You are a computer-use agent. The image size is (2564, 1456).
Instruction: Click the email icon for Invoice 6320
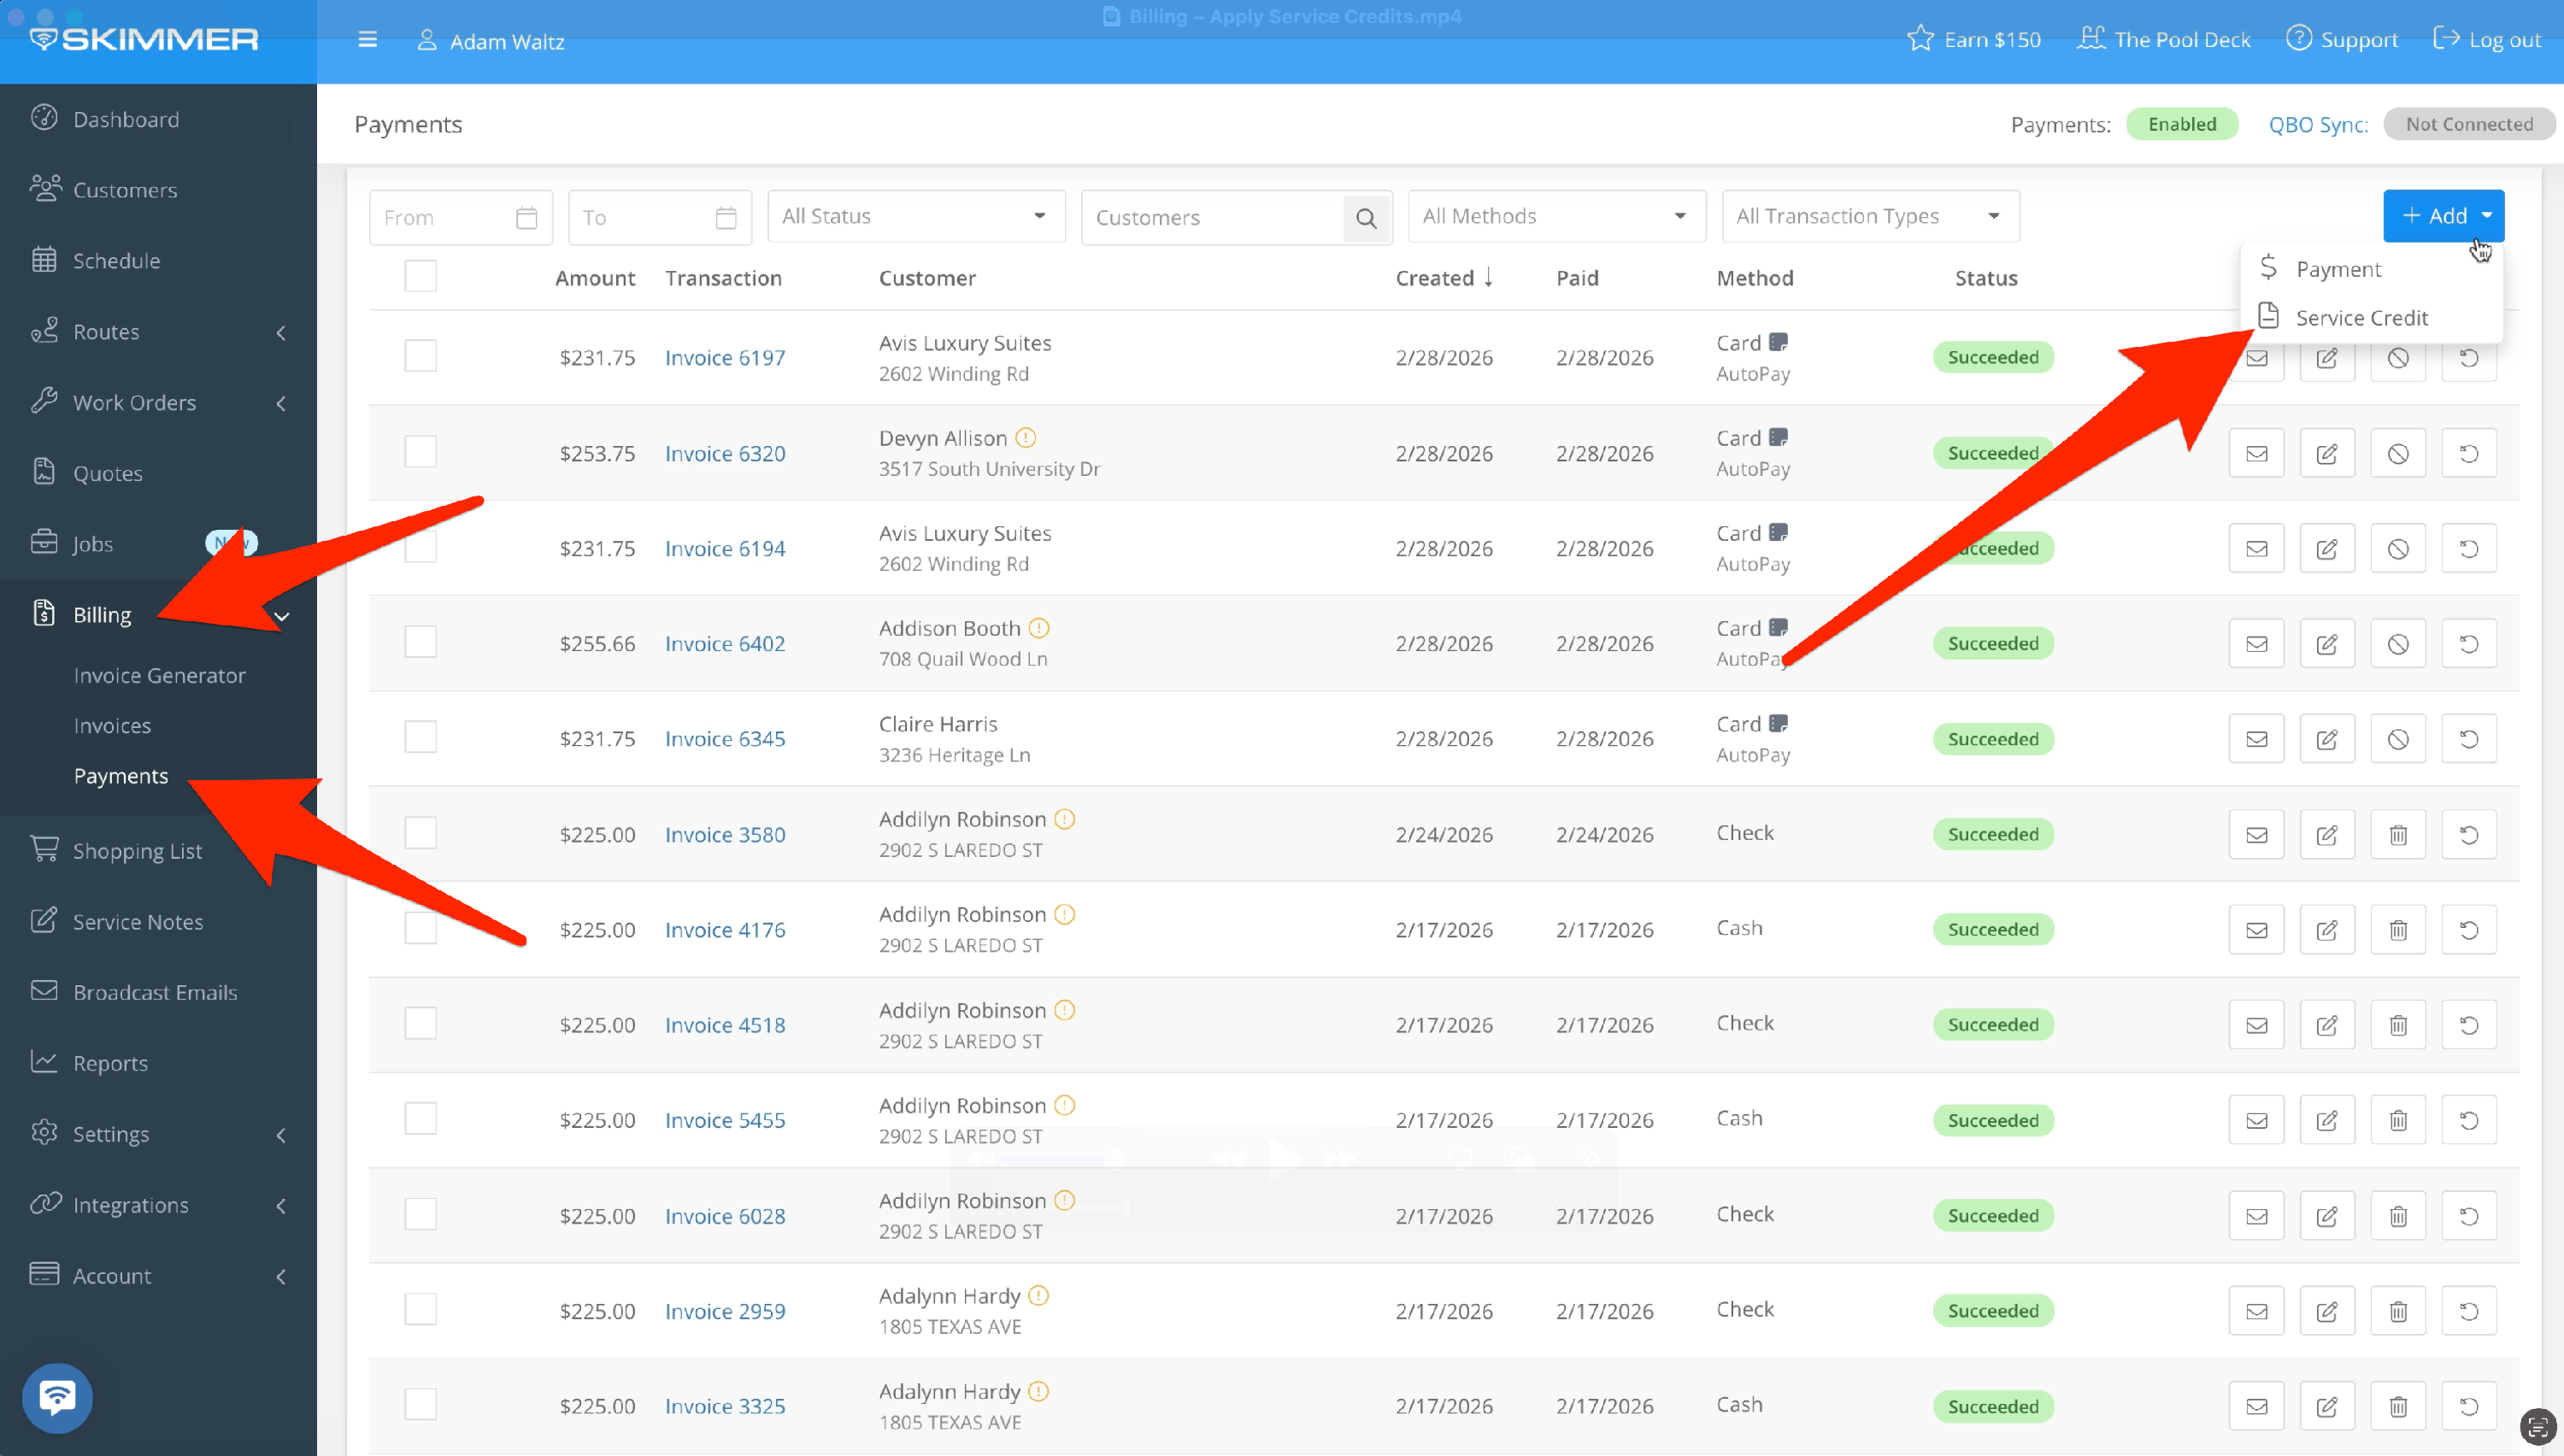[x=2256, y=454]
